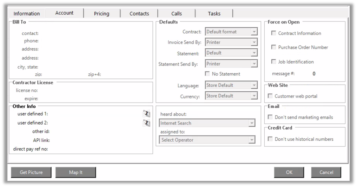Switch to the Pricing tab

tap(101, 14)
